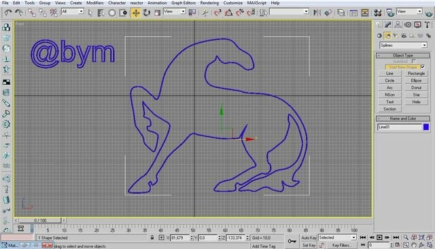Viewport: 435px width, 249px height.
Task: Click the Section button
Action: 389,109
